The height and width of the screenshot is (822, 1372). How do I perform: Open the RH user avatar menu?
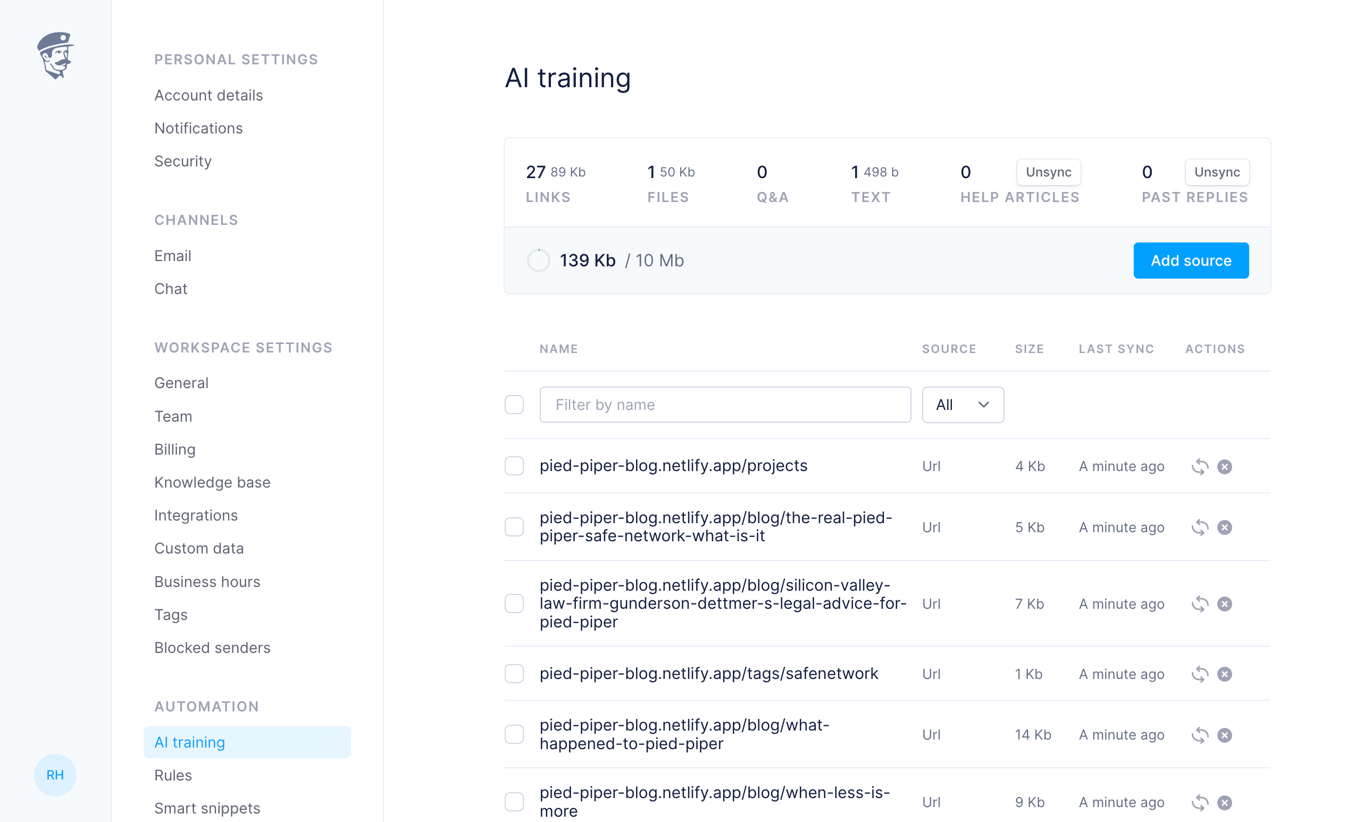[x=55, y=775]
